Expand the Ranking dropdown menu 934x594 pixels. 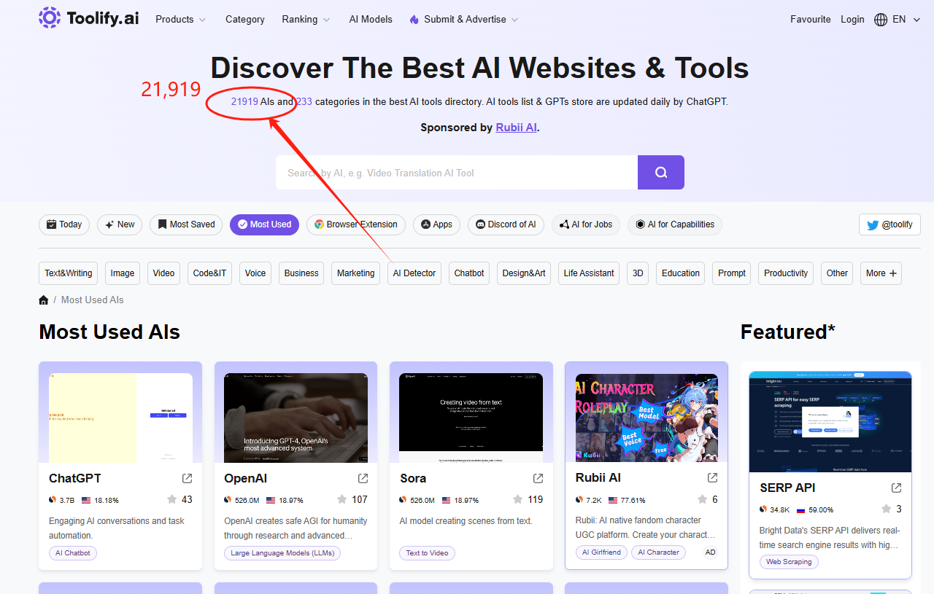click(306, 20)
